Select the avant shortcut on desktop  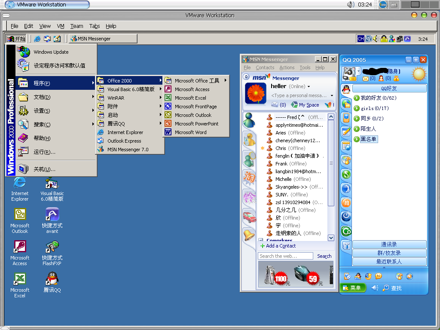point(52,221)
